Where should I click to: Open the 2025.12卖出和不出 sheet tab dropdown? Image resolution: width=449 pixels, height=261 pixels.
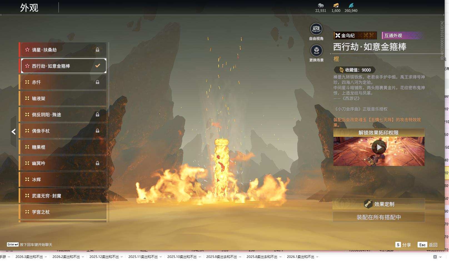(x=122, y=257)
